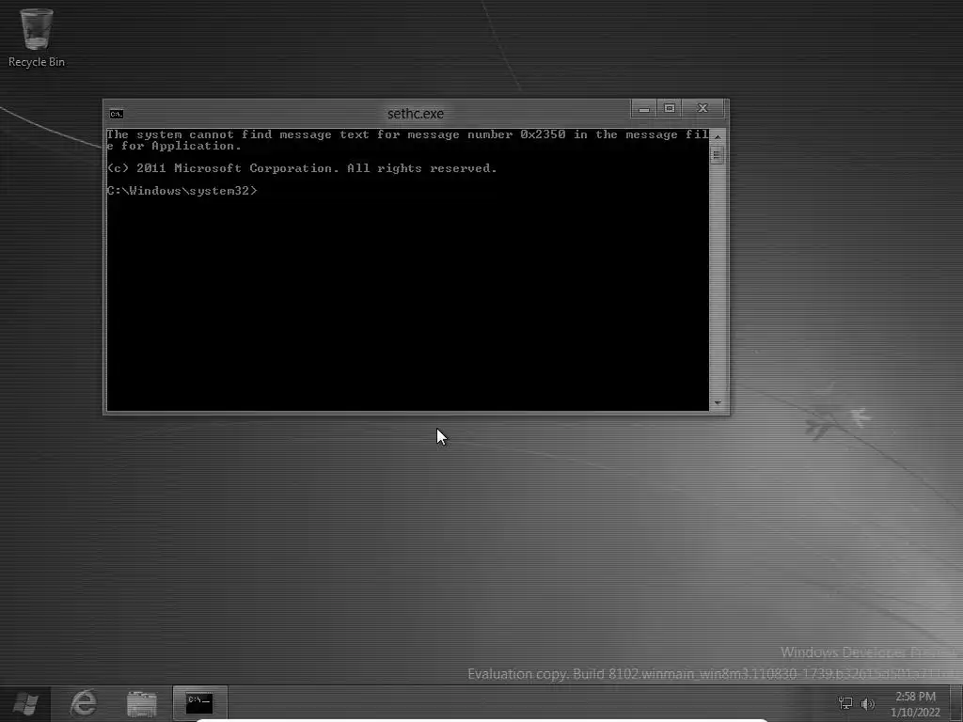The image size is (963, 722).
Task: Click the Start button on taskbar
Action: click(x=25, y=703)
